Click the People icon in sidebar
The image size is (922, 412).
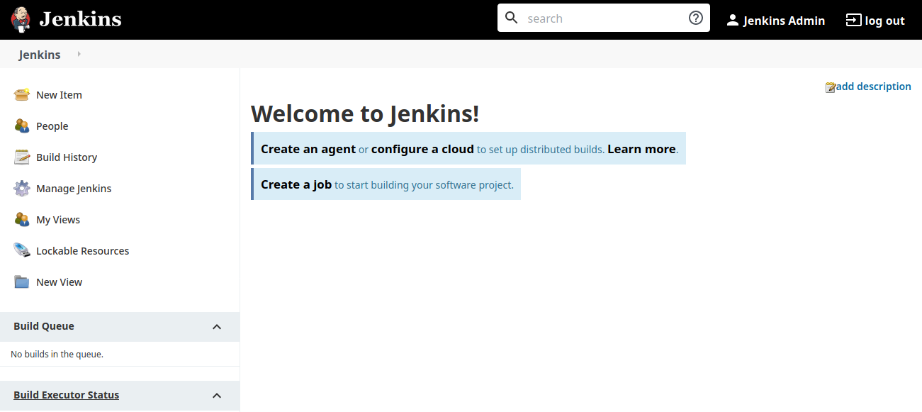click(x=22, y=126)
